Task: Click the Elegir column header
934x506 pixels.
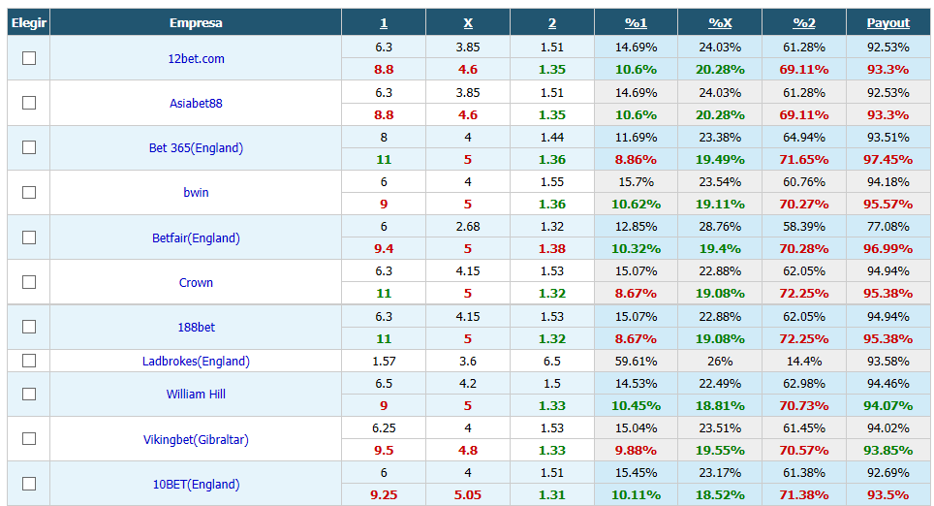Action: 29,22
